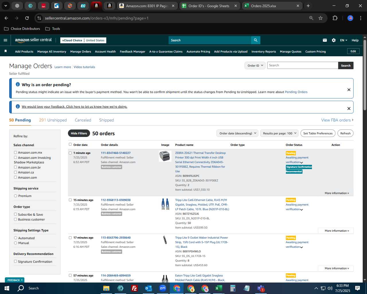Open the blue Cat6 Ethernet cable thumbnail
This screenshot has width=367, height=294.
pyautogui.click(x=165, y=204)
